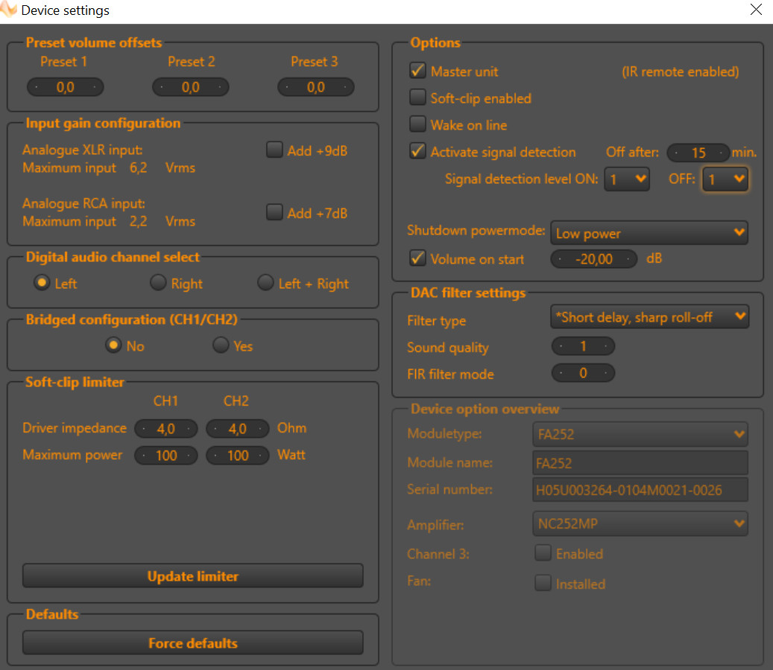Open Signal detection level OFF dropdown
Viewport: 773px width, 670px height.
725,179
